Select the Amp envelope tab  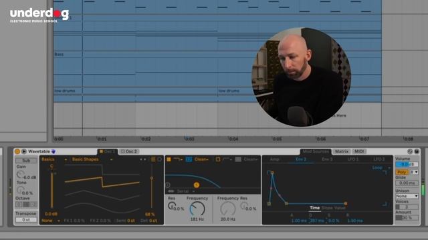click(275, 159)
